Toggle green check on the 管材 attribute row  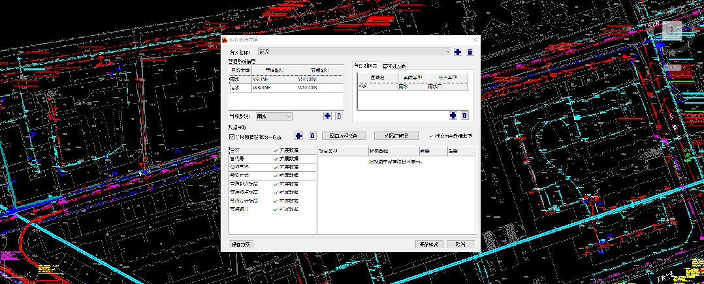(276, 150)
